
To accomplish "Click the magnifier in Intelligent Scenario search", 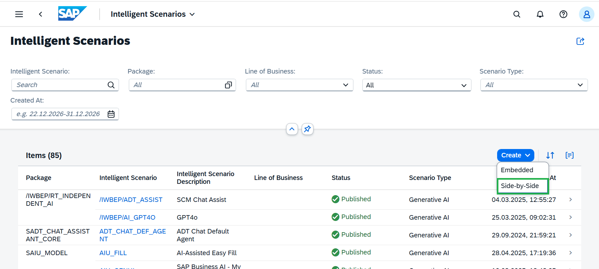I will point(111,85).
